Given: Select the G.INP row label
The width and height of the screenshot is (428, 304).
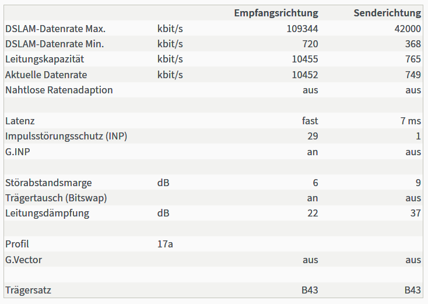Looking at the screenshot, I should [x=17, y=152].
